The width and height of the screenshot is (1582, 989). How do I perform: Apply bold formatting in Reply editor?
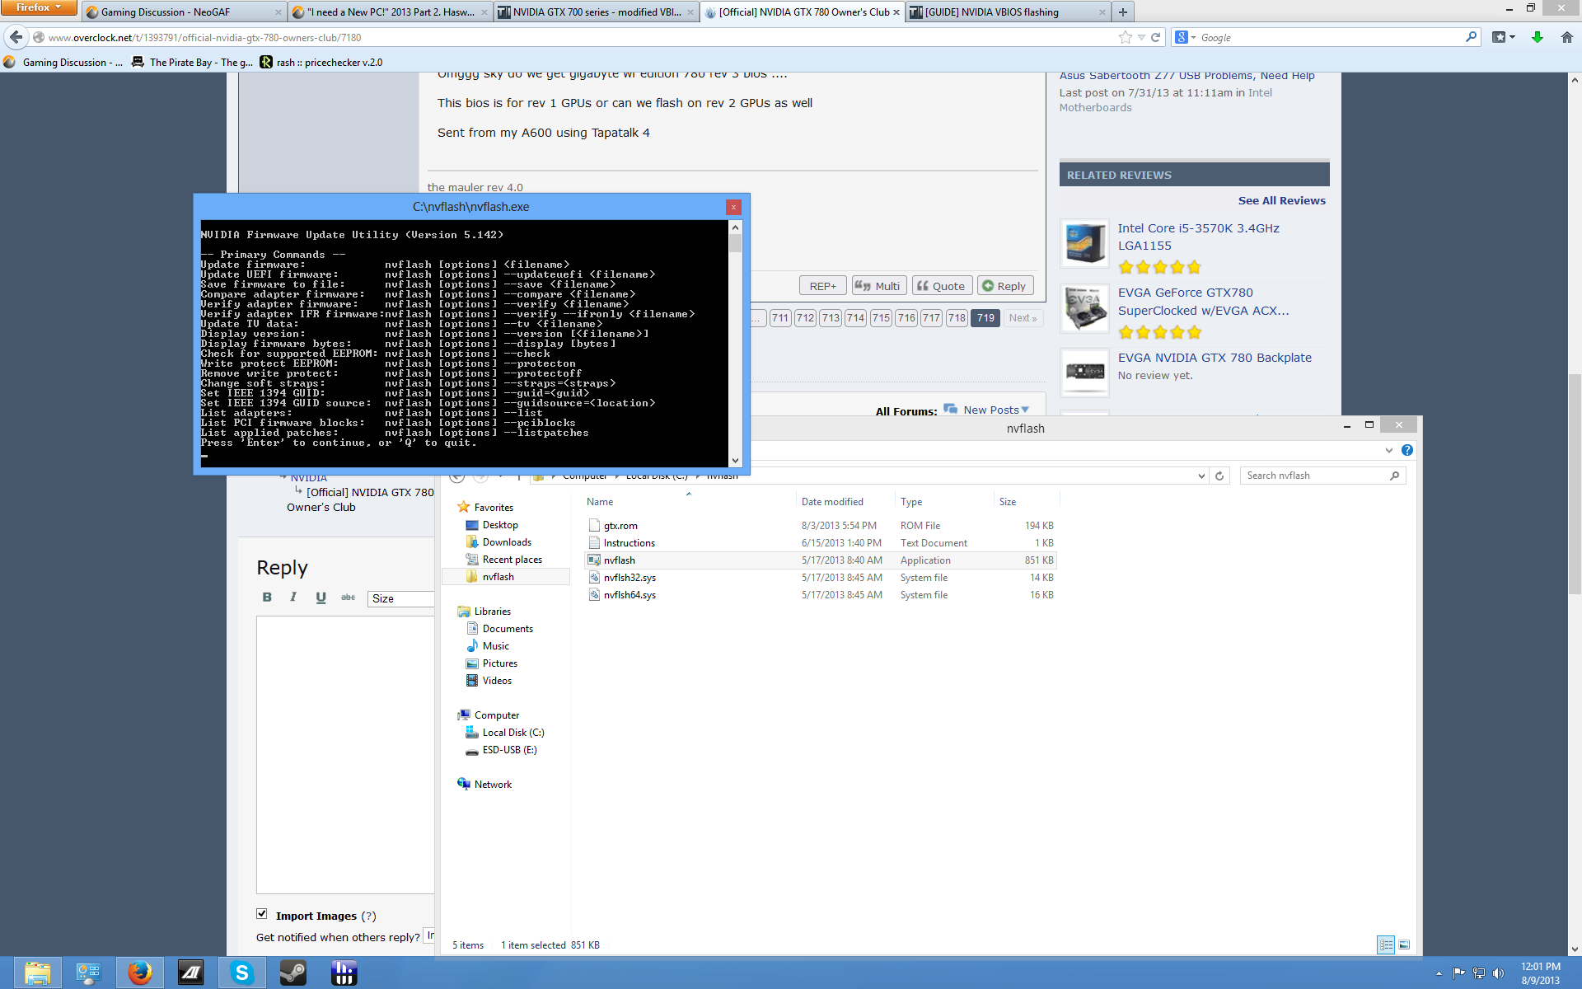[x=267, y=598]
